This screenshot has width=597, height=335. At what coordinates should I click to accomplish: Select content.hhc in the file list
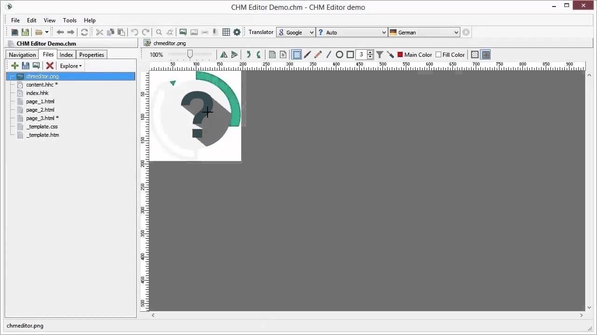coord(42,85)
